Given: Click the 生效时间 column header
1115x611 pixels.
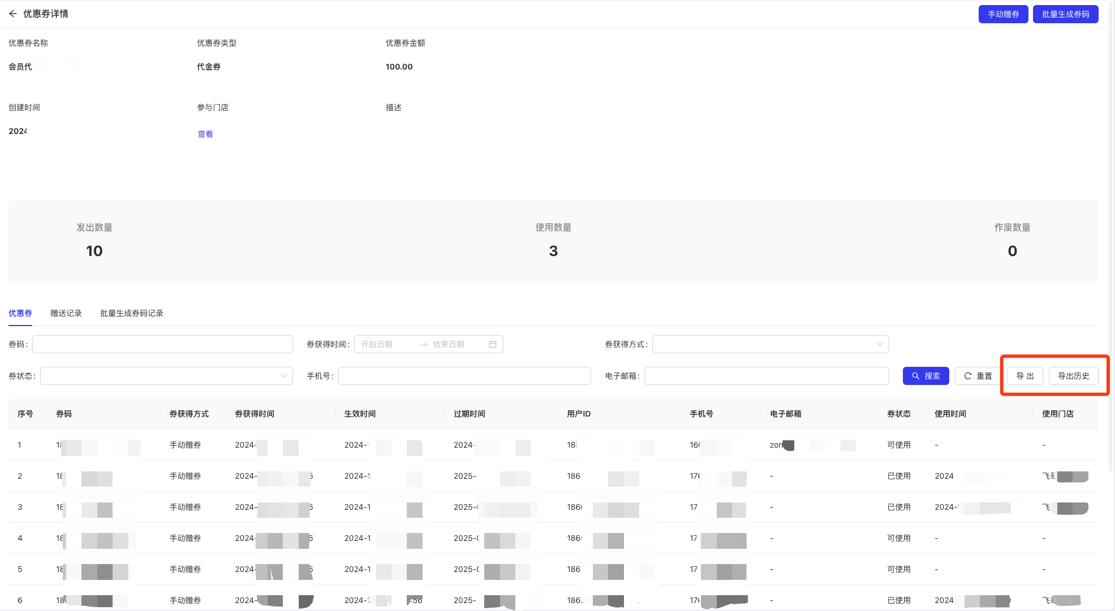Looking at the screenshot, I should 360,414.
